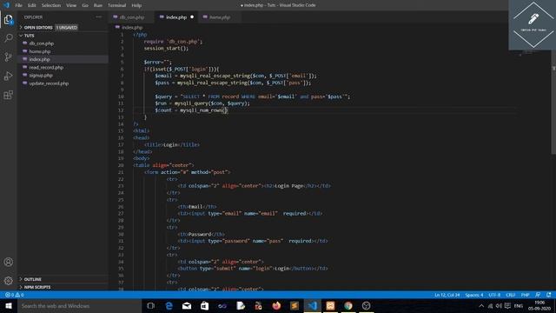Open the Manage gear icon

(x=8, y=281)
